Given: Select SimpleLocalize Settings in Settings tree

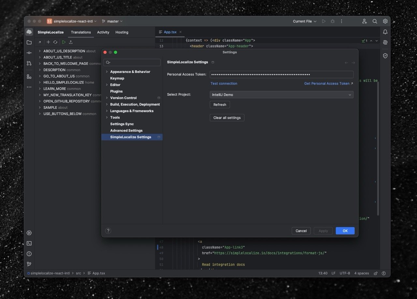Looking at the screenshot, I should point(132,137).
